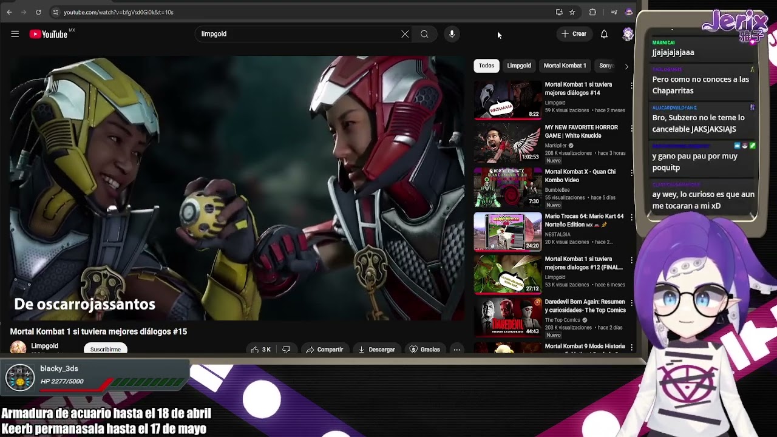Open Mortal Kombat diálogos #14 thumbnail
This screenshot has width=777, height=437.
click(x=507, y=100)
